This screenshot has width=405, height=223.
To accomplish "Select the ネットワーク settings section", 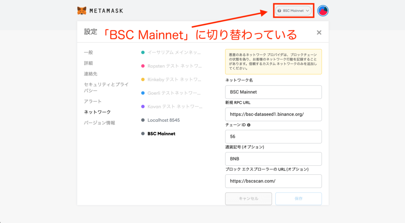I will pos(97,112).
